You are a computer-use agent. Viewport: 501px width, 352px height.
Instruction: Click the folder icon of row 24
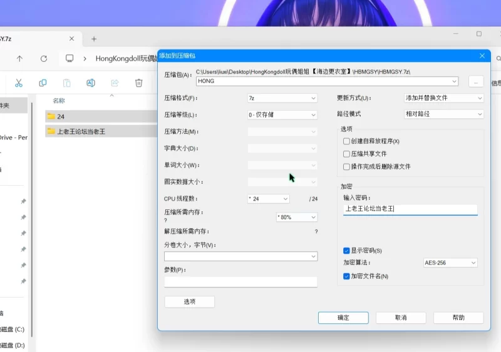(51, 116)
